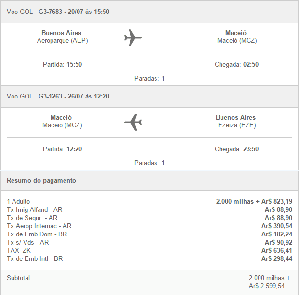
Task: Click the Tx Imig Alfand - AR row
Action: pos(149,209)
